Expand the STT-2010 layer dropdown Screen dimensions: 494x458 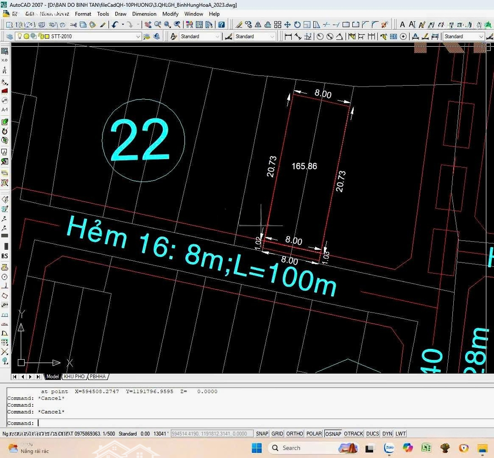tap(138, 37)
